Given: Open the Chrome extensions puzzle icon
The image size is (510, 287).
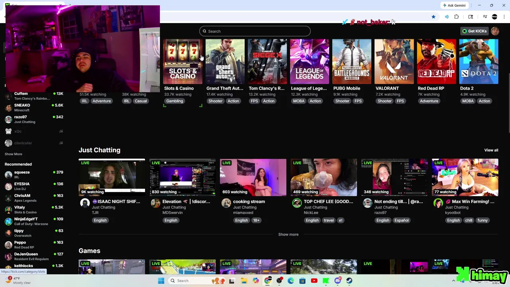Looking at the screenshot, I should pos(457,17).
